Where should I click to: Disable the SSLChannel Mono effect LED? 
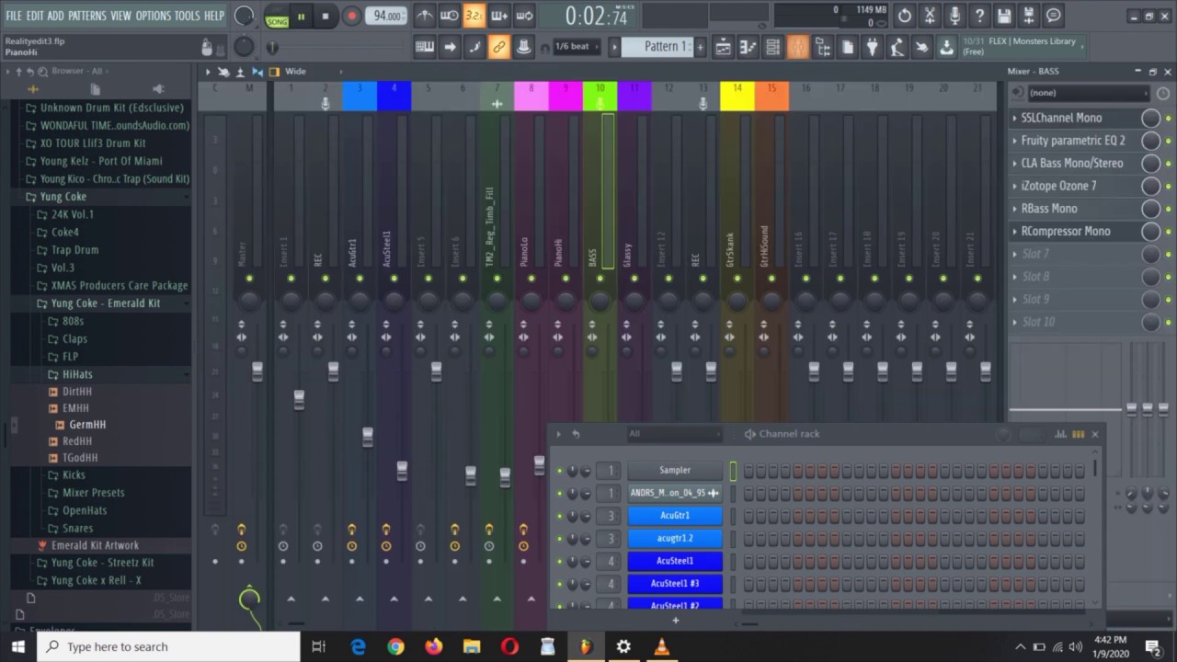point(1168,119)
